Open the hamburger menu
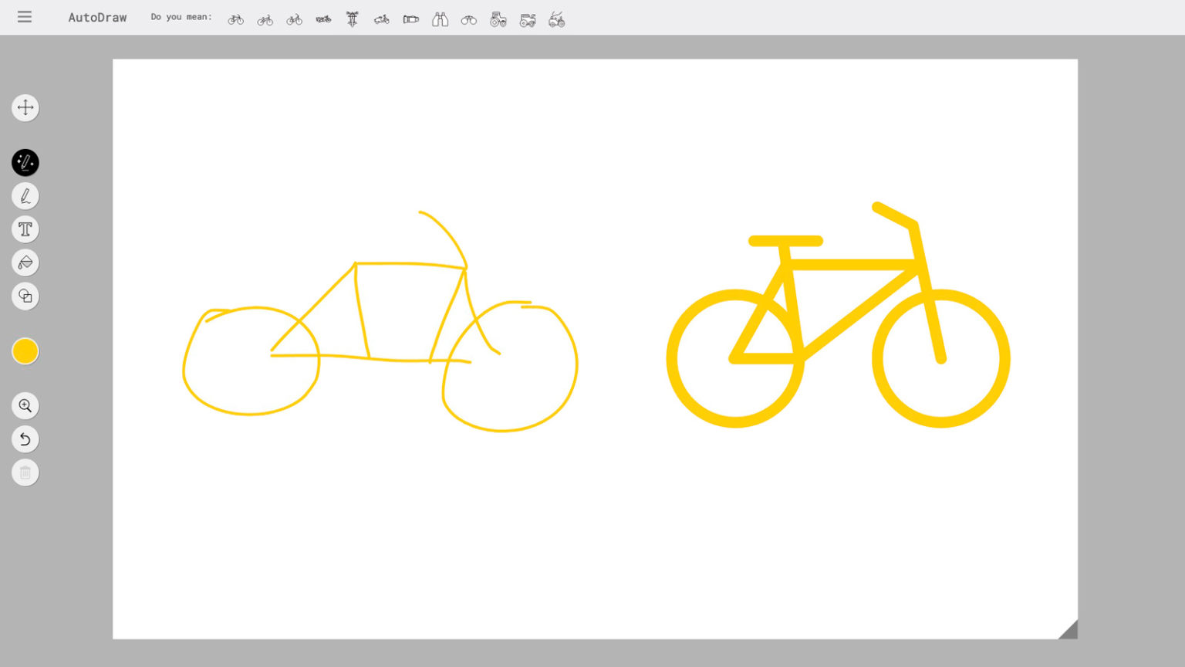 coord(25,17)
